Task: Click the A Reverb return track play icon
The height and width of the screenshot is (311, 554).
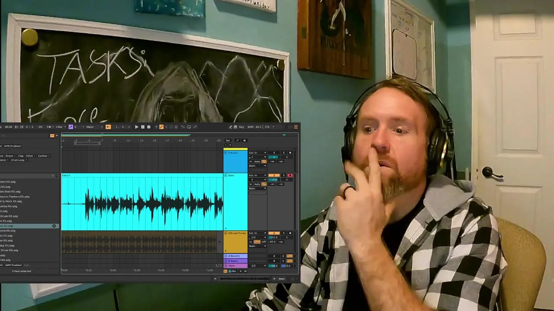Action: click(x=225, y=256)
